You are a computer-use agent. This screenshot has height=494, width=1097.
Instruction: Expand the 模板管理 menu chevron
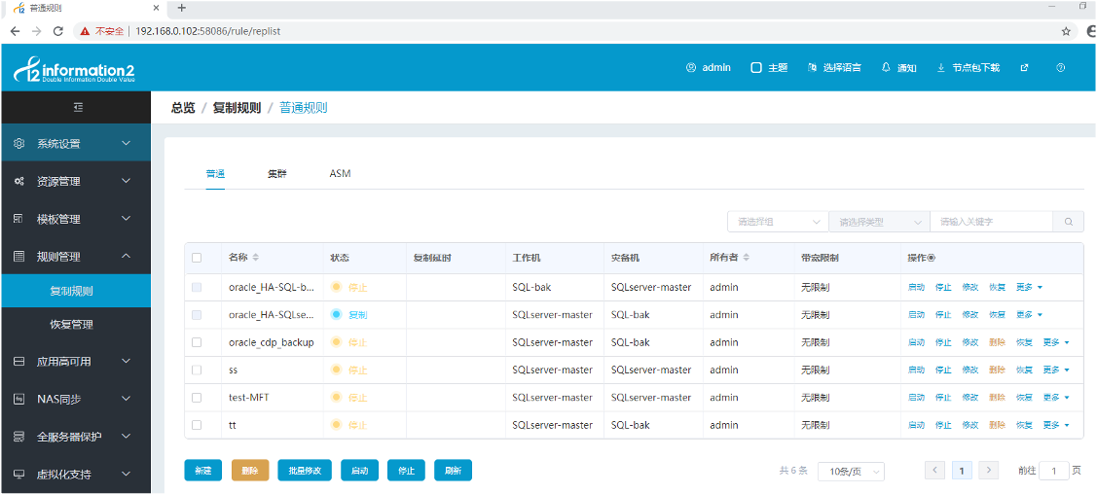click(x=126, y=219)
